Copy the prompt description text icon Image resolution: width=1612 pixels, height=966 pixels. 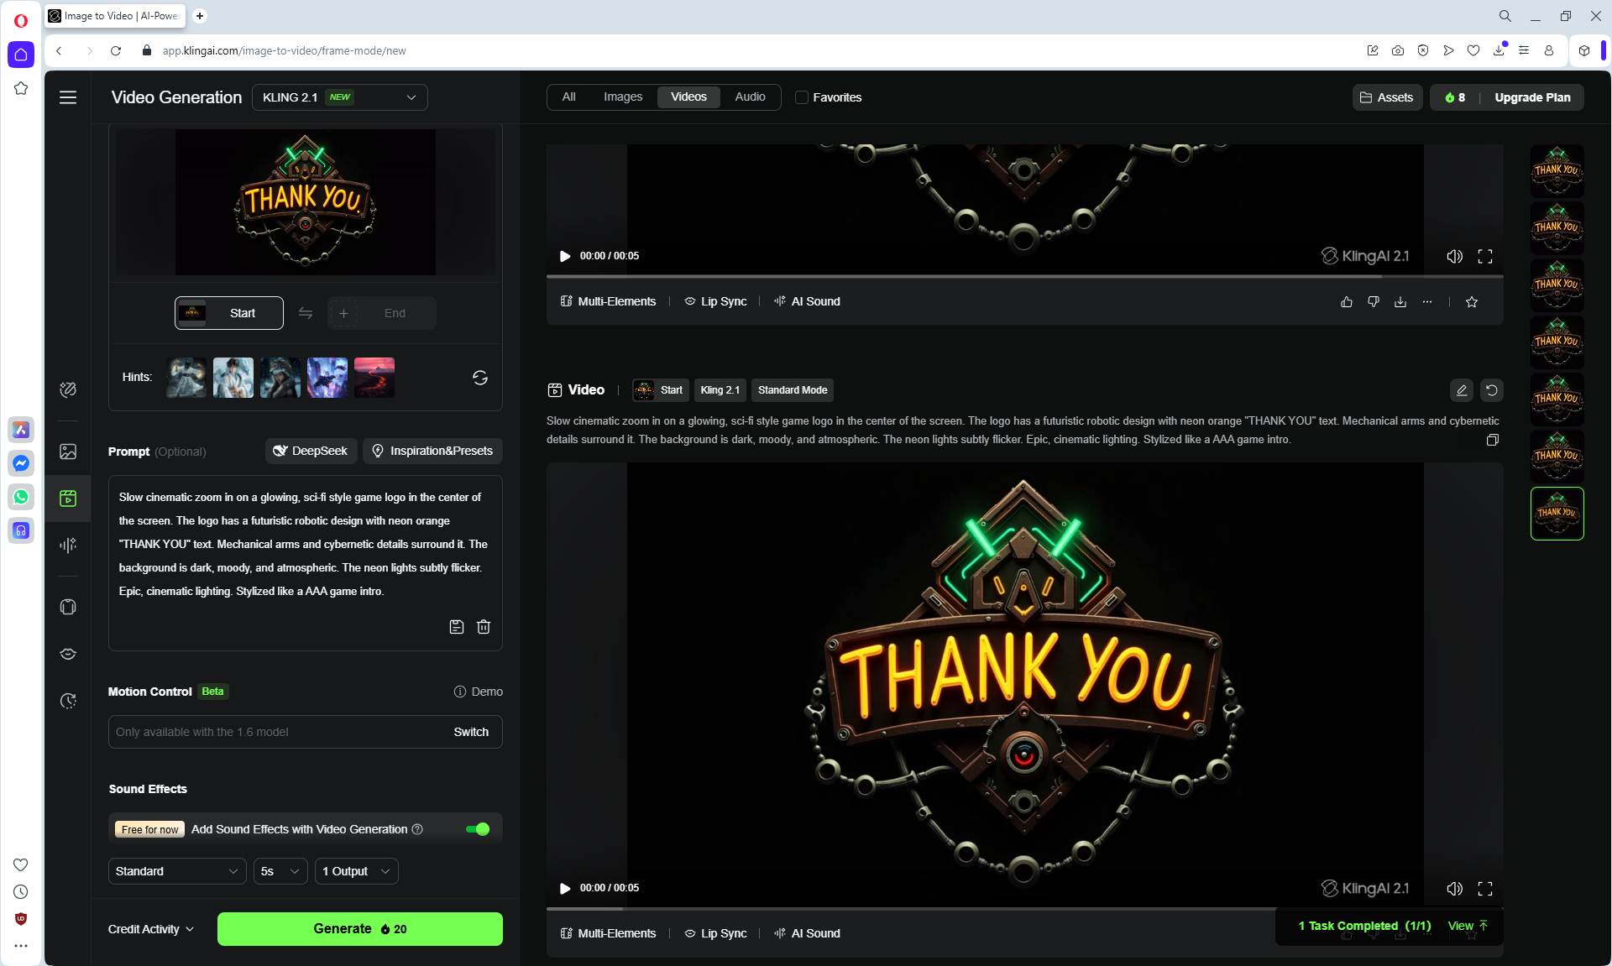coord(1492,440)
